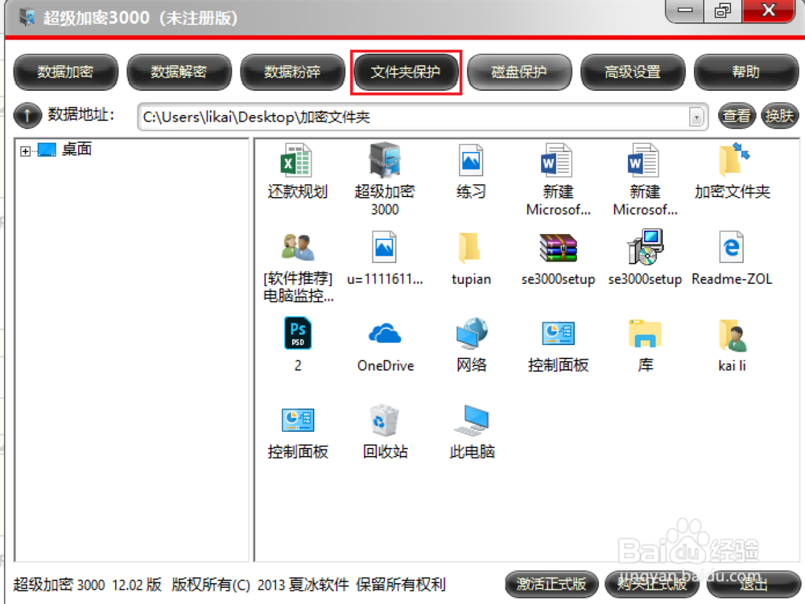The image size is (805, 604).
Task: Switch to the 数据加密 tab
Action: [x=65, y=71]
